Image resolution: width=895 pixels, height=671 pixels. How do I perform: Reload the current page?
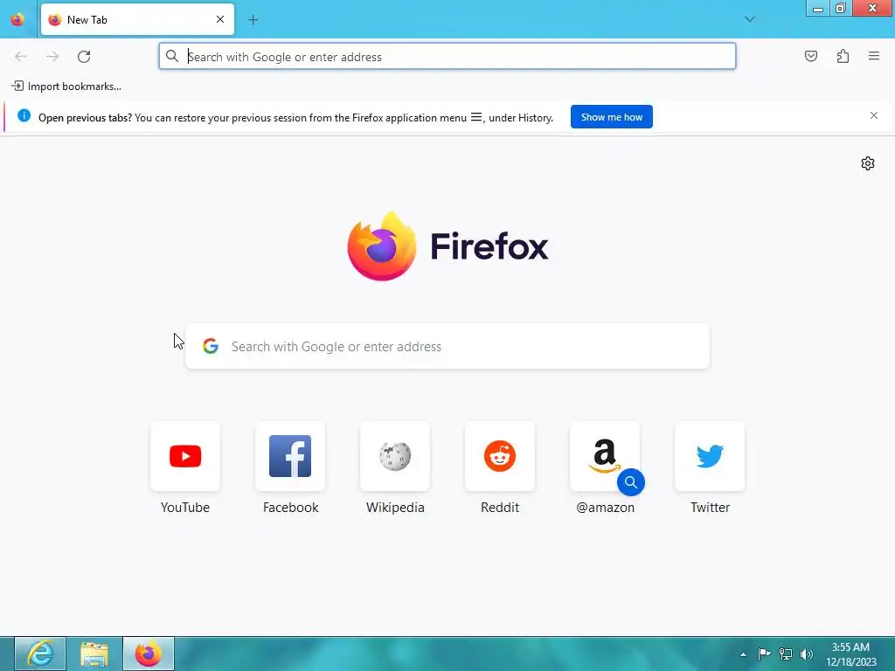point(84,57)
